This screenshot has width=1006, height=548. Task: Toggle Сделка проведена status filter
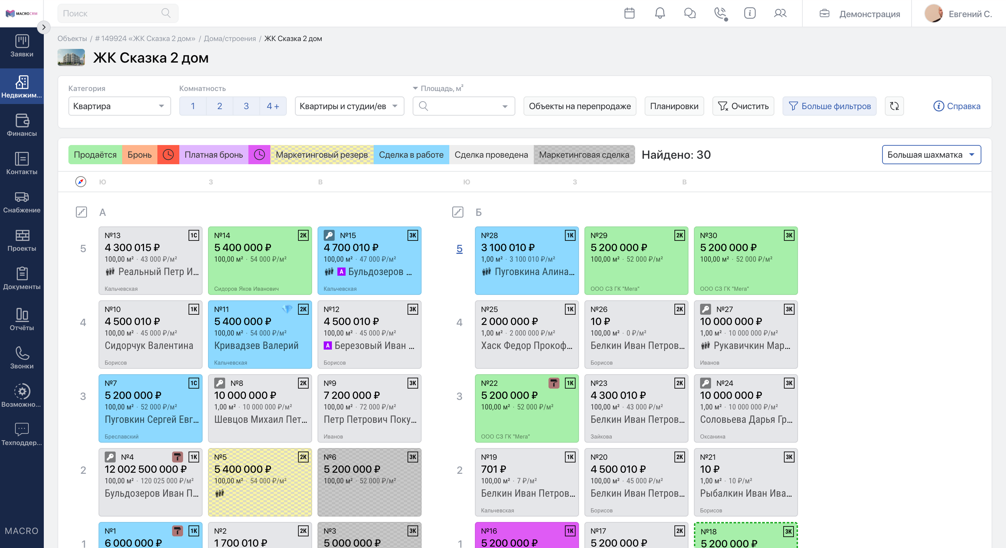[491, 155]
